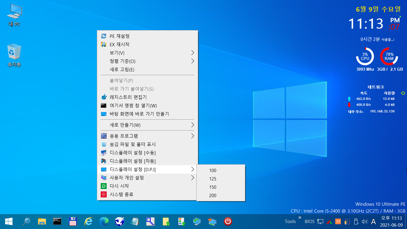This screenshot has height=229, width=407.
Task: Click the 400.0 B/s download speed value
Action: click(x=363, y=105)
